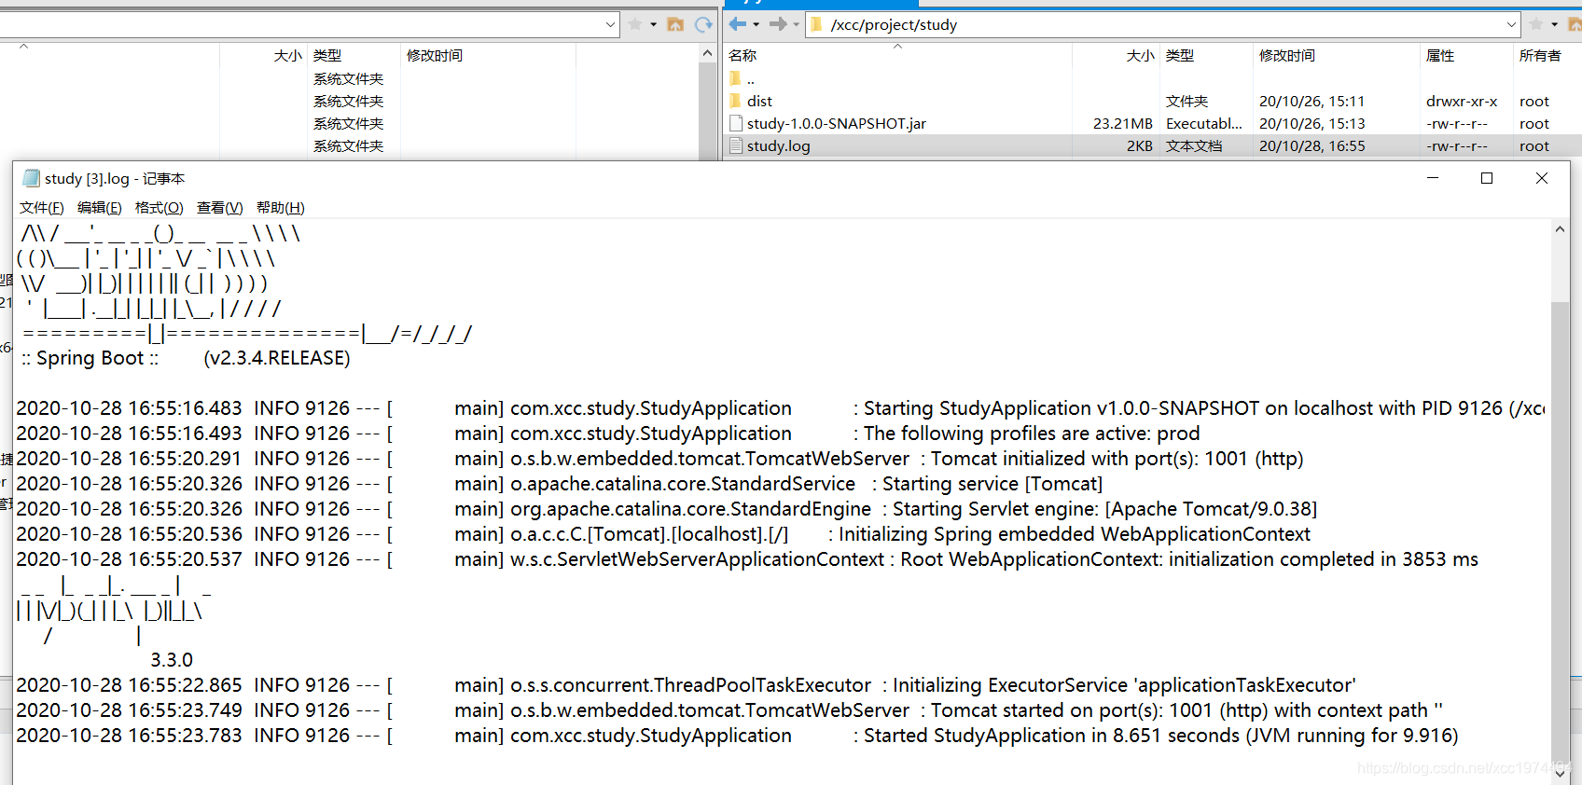
Task: Click the bookmark star icon in the left pane
Action: 635,24
